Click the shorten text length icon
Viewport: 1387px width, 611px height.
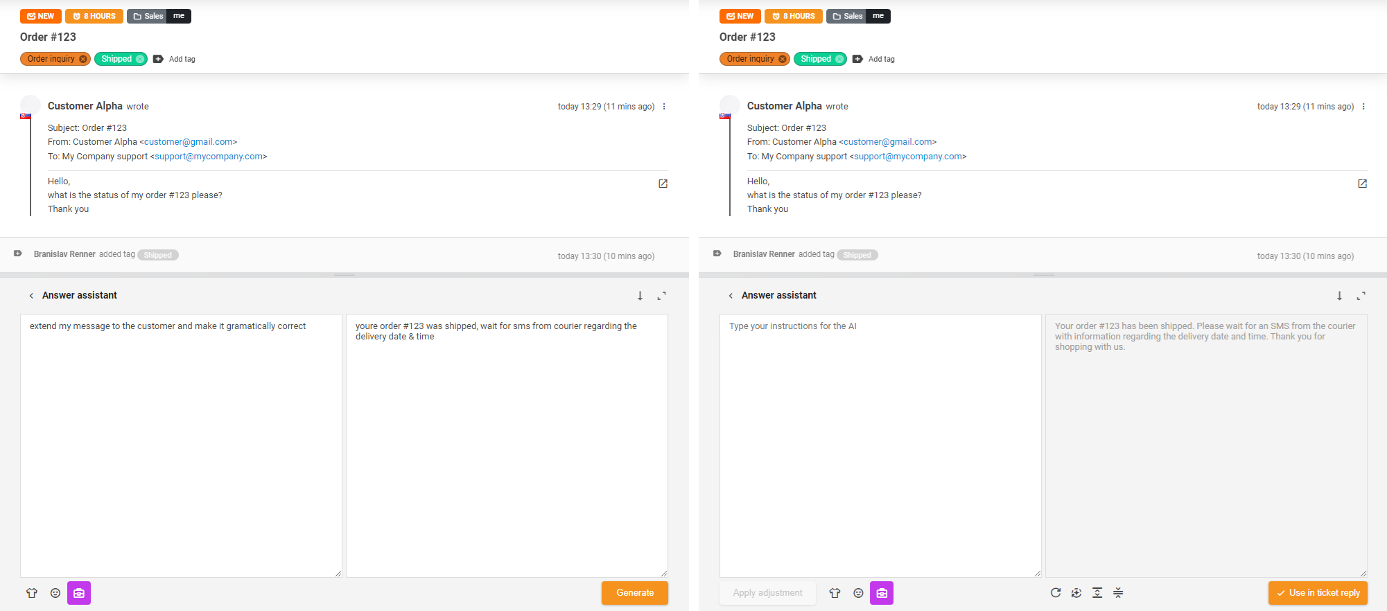pos(1118,592)
